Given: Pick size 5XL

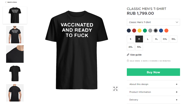Looking at the screenshot, I should pyautogui.click(x=139, y=47).
